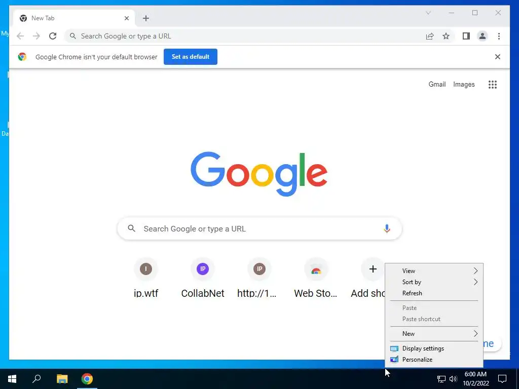
Task: Open the Web Store shortcut
Action: (x=316, y=278)
